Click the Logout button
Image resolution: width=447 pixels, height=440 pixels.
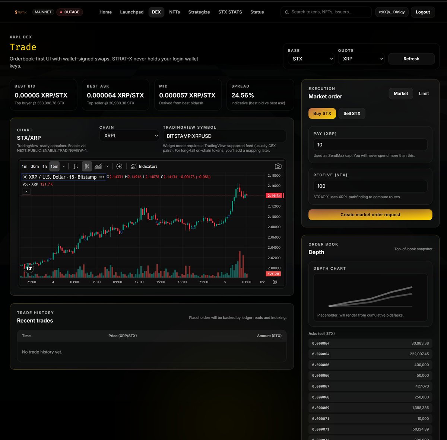coord(423,12)
